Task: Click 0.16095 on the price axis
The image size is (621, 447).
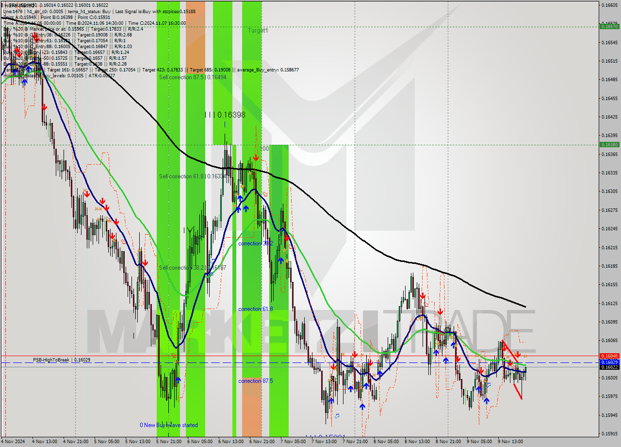Action: point(609,322)
